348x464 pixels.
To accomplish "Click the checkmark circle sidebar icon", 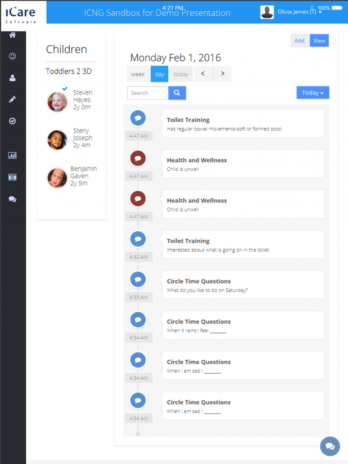I will [x=13, y=121].
